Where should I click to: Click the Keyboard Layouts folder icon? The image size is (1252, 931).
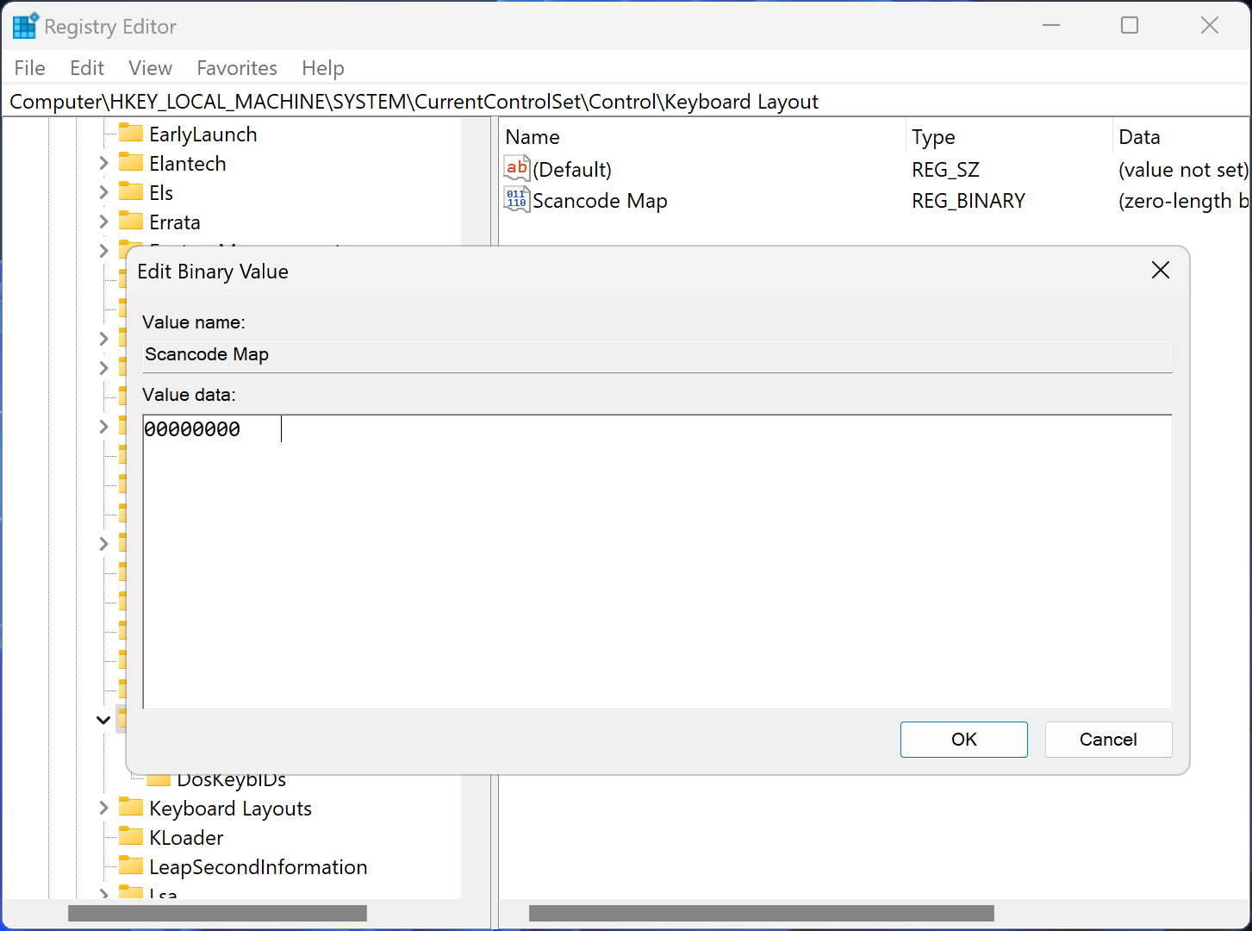[x=131, y=808]
